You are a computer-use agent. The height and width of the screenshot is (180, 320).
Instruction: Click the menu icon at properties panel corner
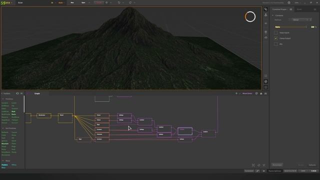coord(315,9)
